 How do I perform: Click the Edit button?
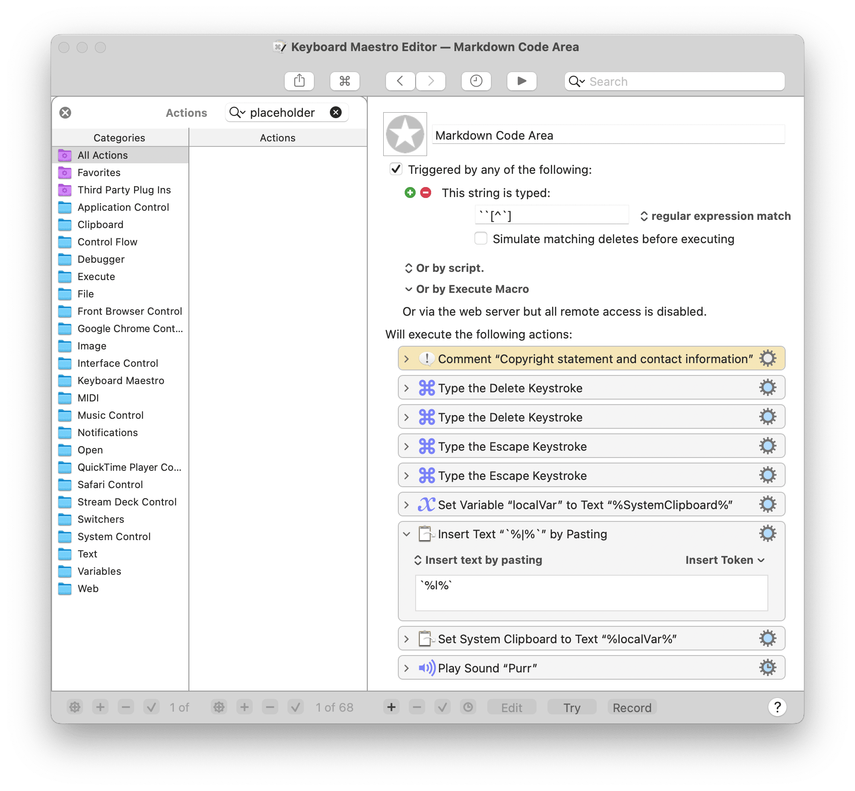point(511,708)
